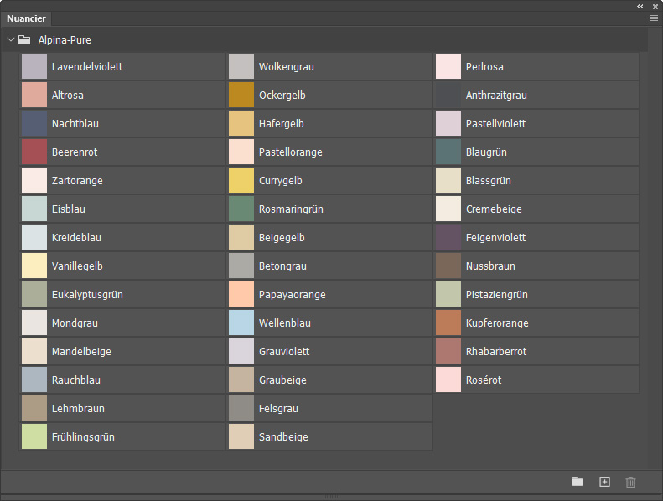Pick the Frühlingsgrün swatch
The image size is (663, 501).
34,436
